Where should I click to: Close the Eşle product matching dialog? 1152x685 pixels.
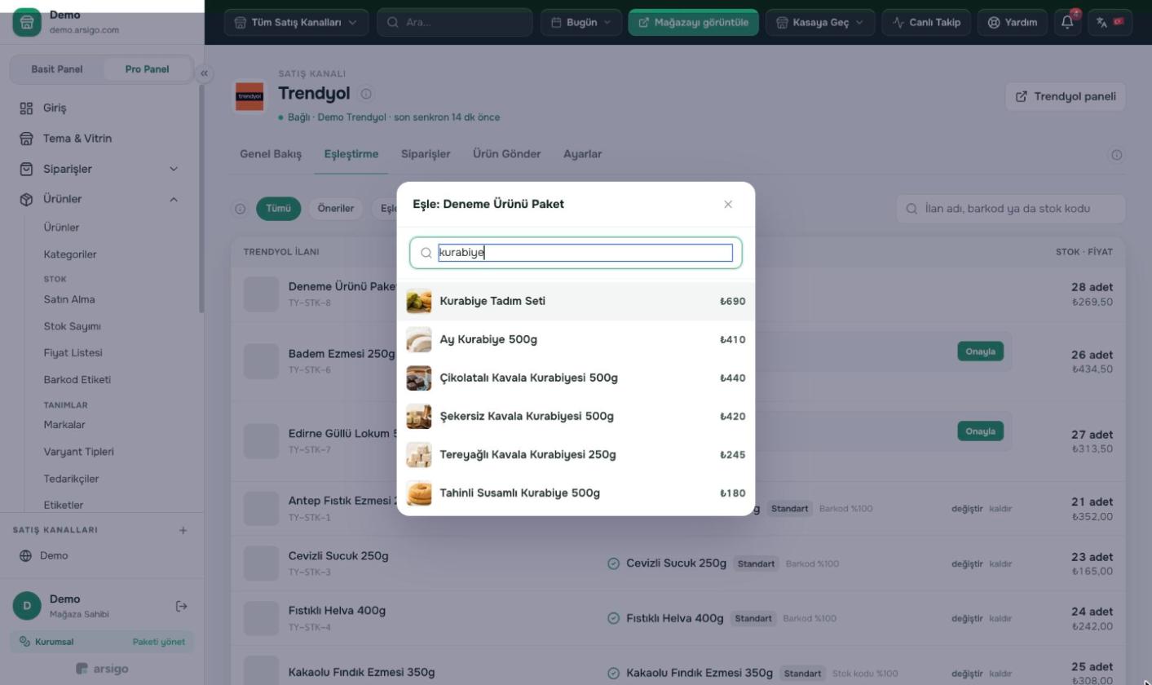click(x=728, y=204)
